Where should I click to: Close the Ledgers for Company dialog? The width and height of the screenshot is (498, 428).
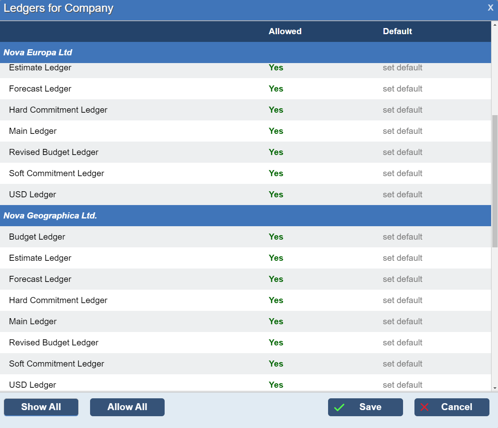[490, 8]
